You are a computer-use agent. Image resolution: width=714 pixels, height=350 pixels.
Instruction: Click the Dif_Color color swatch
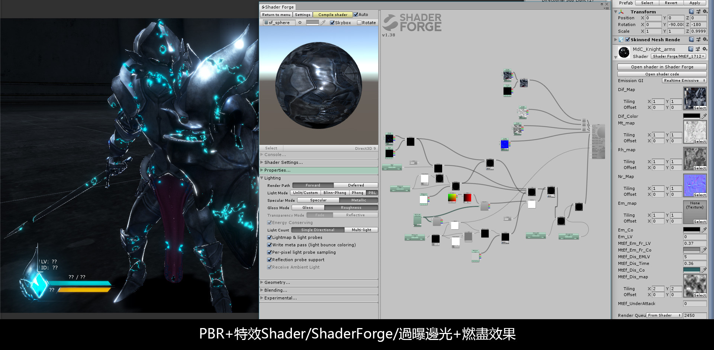pos(691,116)
